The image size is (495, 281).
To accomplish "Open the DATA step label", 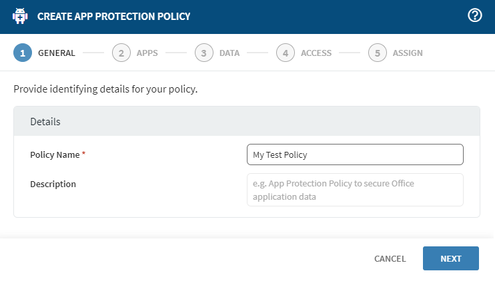I will 229,53.
